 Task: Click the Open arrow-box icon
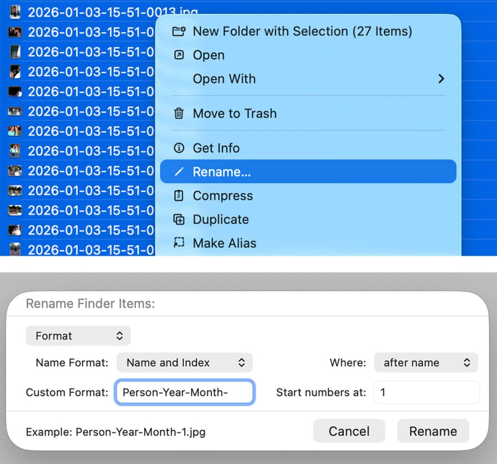(179, 55)
